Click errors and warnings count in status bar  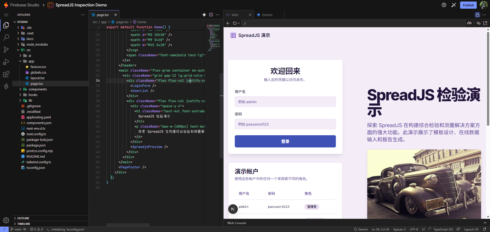tap(36, 229)
